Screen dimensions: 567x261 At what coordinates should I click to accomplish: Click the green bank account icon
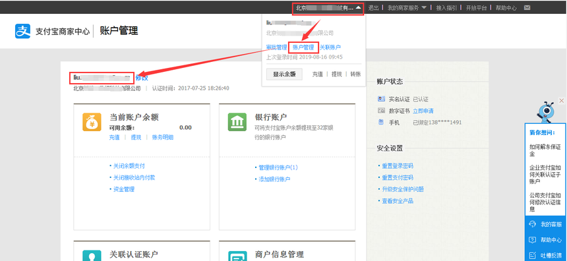(237, 122)
